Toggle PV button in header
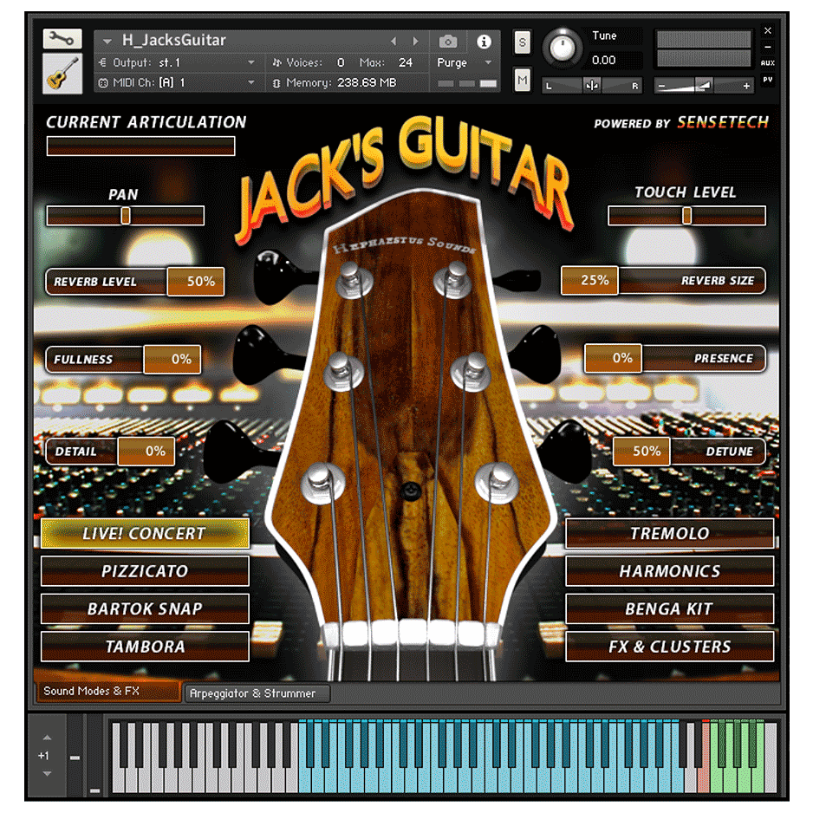Image resolution: width=813 pixels, height=813 pixels. click(x=768, y=80)
